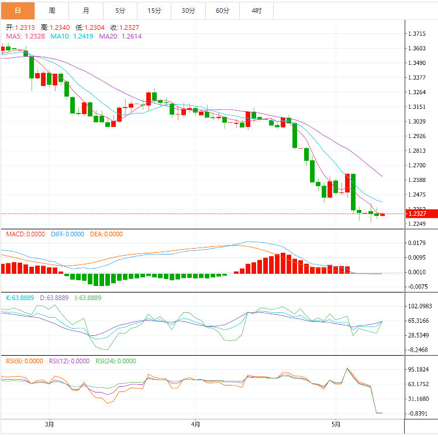The width and height of the screenshot is (438, 437).
Task: Click the -0.0075 MACD axis label
Action: click(x=418, y=287)
